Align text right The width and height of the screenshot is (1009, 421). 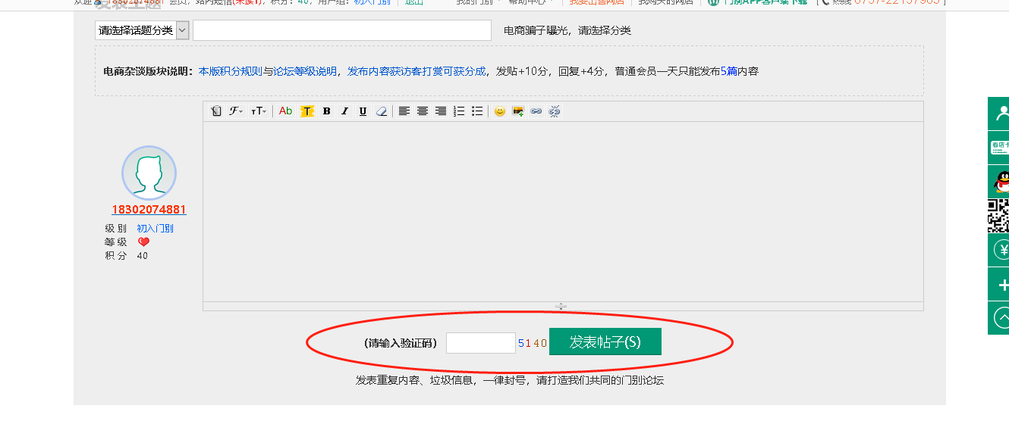point(441,111)
